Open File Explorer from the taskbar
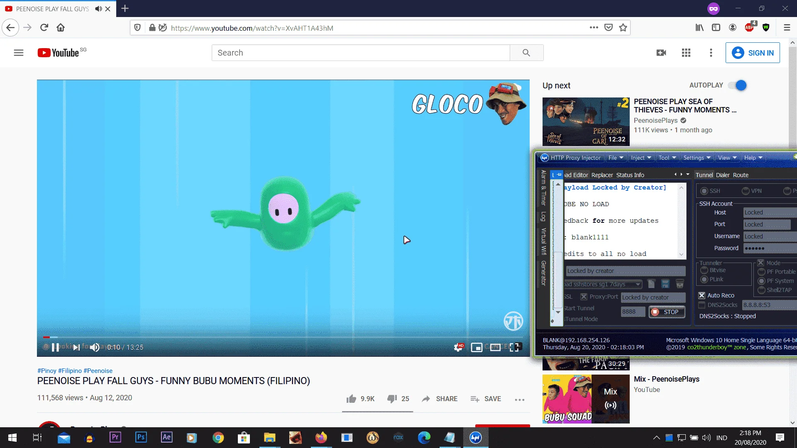This screenshot has width=797, height=448. coord(270,438)
